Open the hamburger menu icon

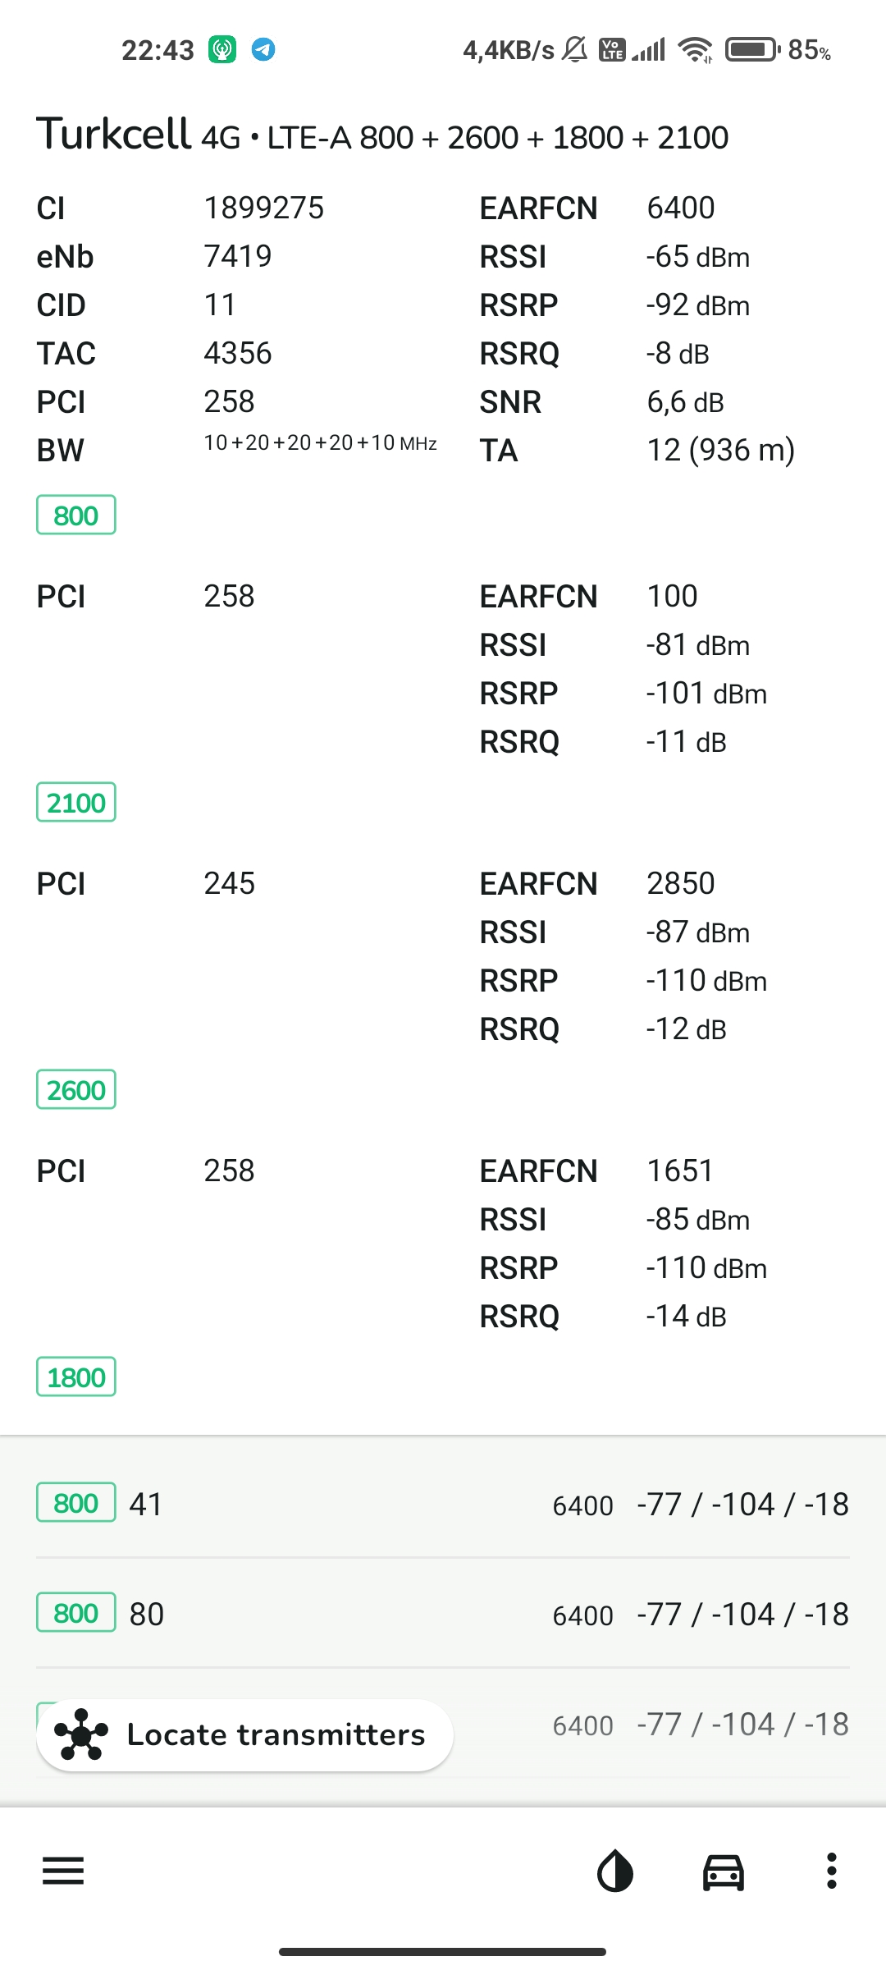(x=63, y=1871)
